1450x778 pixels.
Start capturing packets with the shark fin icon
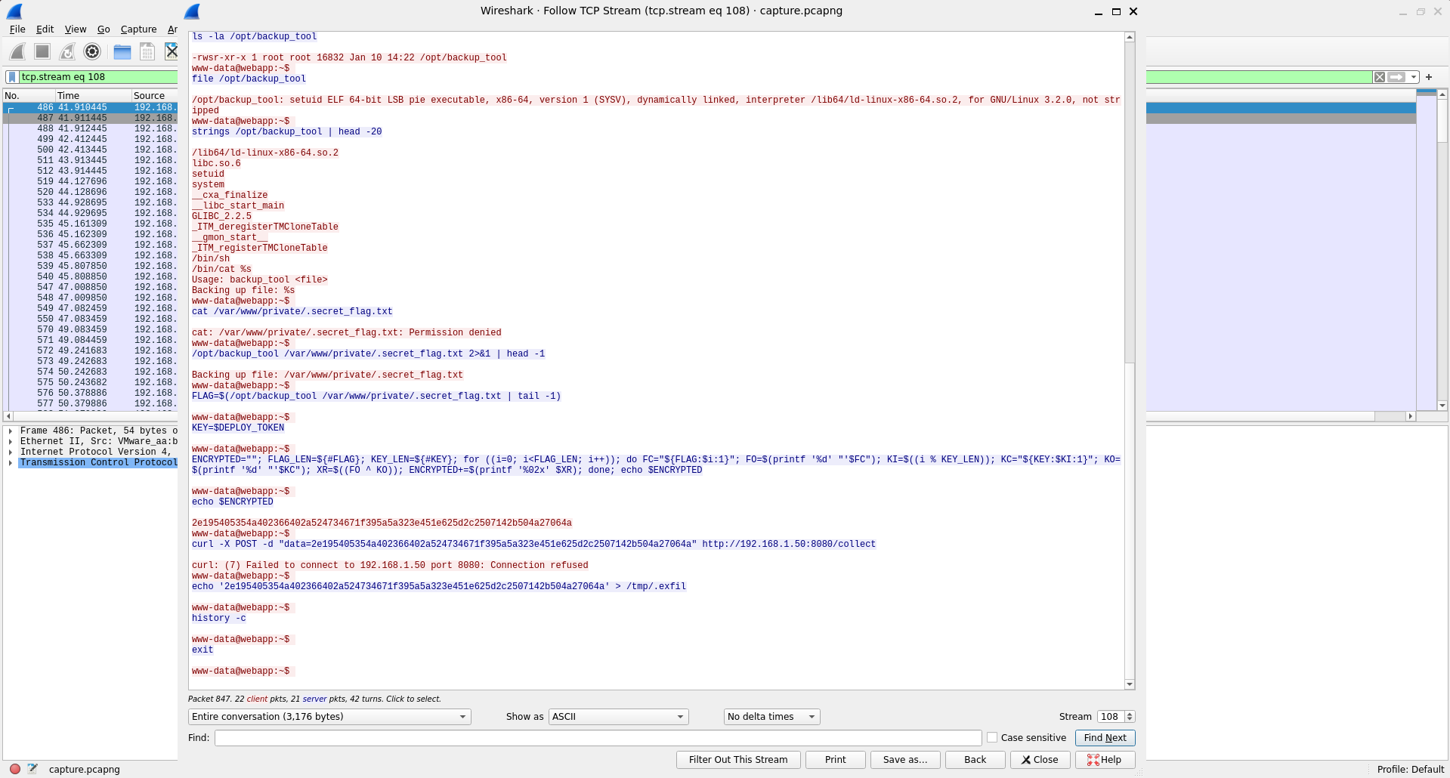pyautogui.click(x=17, y=51)
